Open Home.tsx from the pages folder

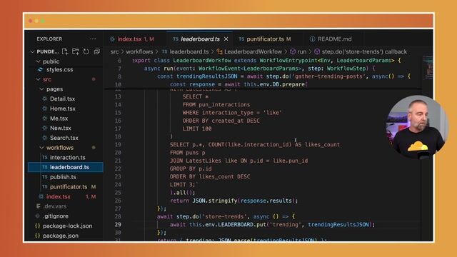point(62,109)
